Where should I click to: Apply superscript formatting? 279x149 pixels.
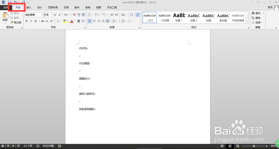pos(51,21)
